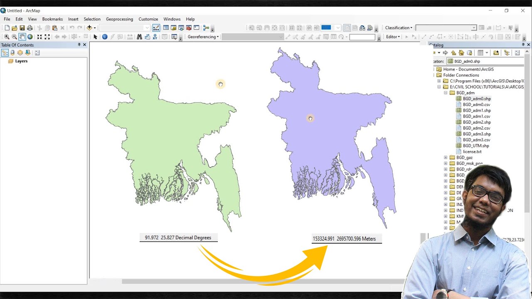The image size is (532, 299).
Task: Expand the C:\Program Files folder connection
Action: [x=439, y=81]
